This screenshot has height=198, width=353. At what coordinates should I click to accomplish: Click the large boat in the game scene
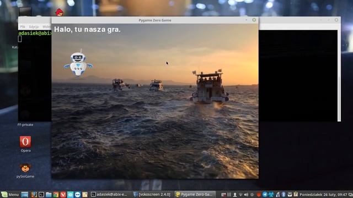(x=210, y=87)
